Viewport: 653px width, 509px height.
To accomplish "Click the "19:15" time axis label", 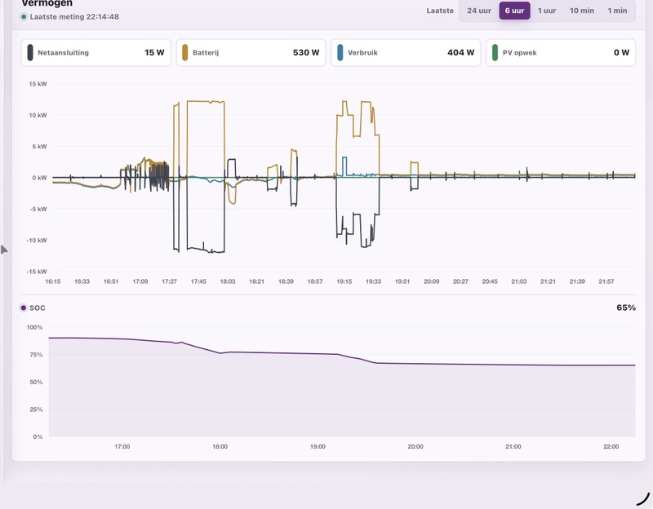I will point(344,281).
